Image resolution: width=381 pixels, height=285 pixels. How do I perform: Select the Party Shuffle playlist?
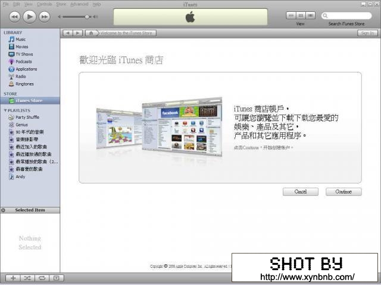click(x=27, y=118)
